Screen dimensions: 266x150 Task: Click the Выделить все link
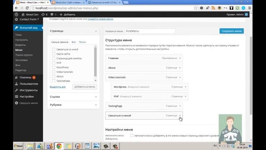click(58, 87)
